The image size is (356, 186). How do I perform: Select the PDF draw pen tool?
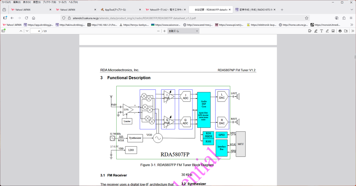click(x=327, y=31)
